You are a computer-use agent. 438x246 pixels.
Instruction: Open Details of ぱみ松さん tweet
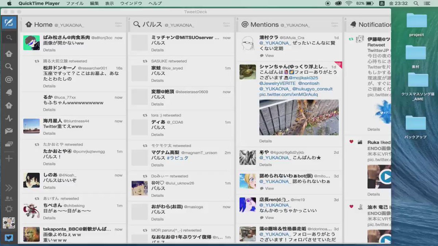tap(49, 50)
